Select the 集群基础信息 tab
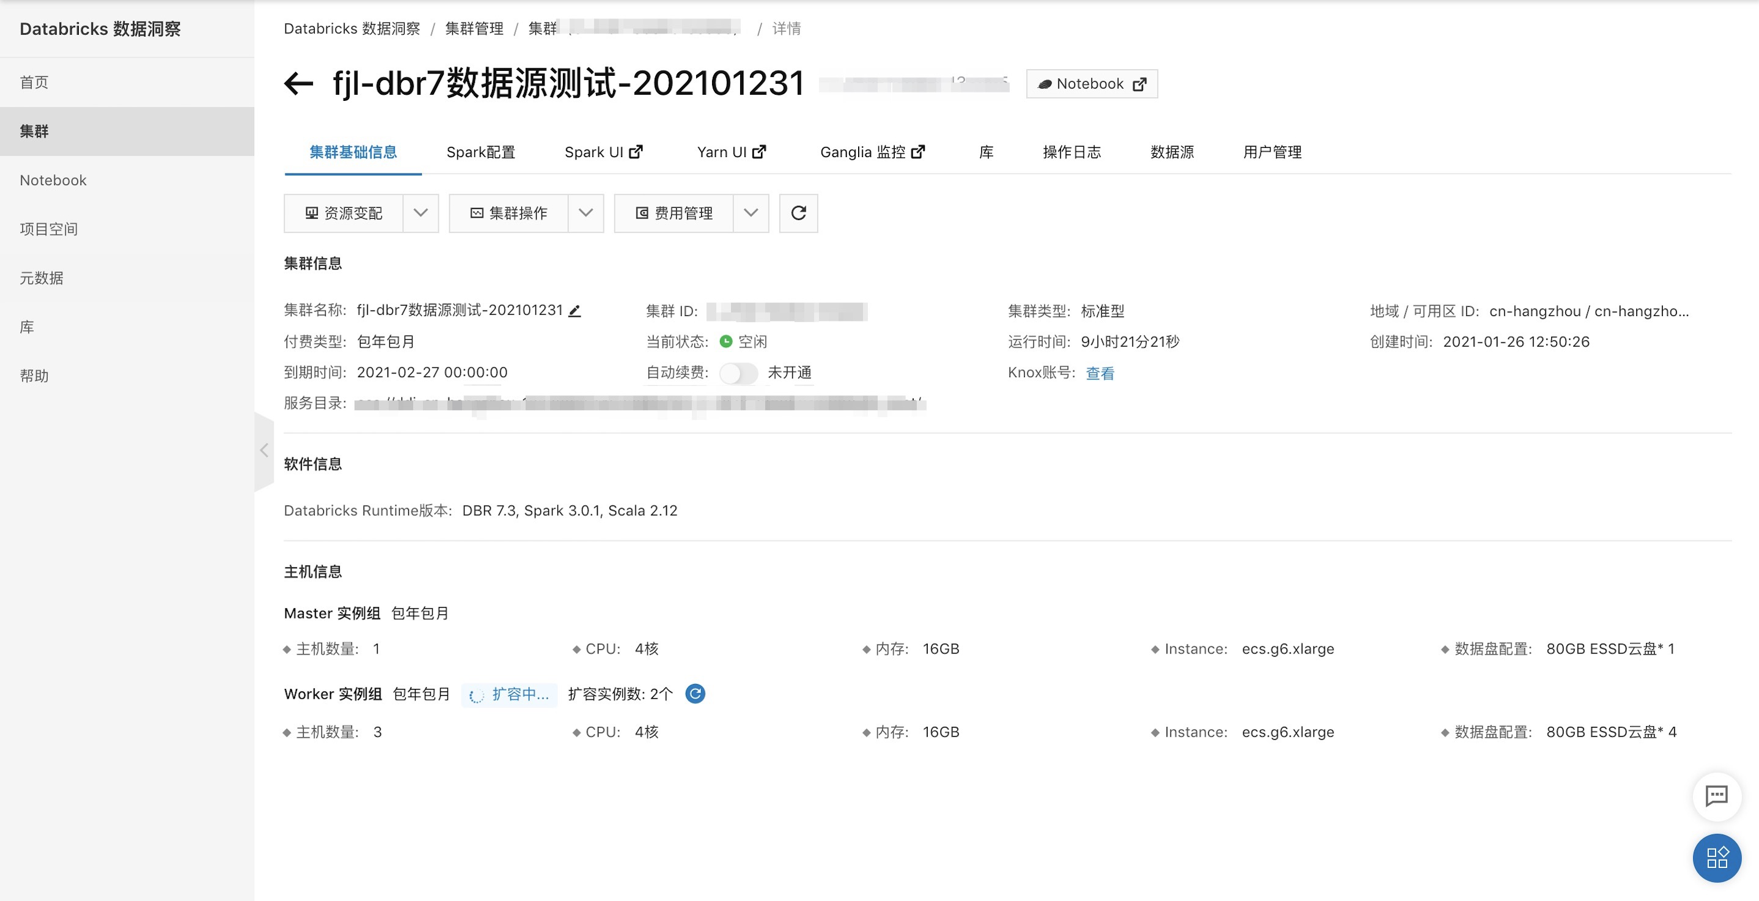 pyautogui.click(x=353, y=152)
